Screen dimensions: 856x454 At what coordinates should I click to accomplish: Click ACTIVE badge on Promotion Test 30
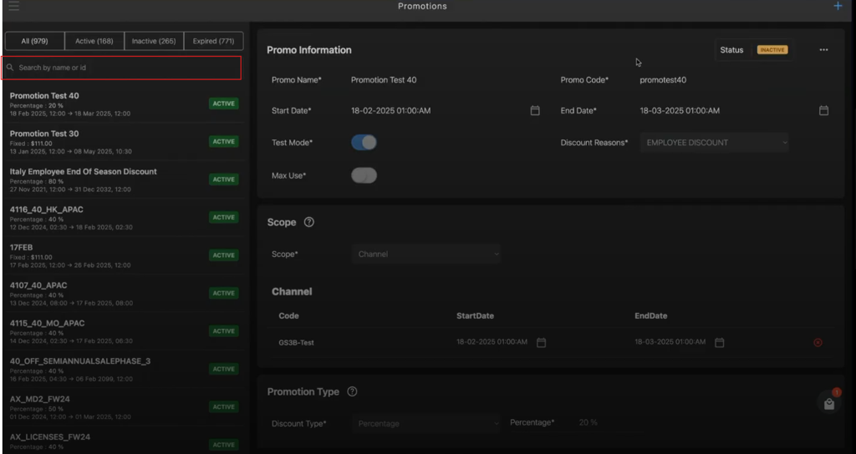(x=224, y=142)
